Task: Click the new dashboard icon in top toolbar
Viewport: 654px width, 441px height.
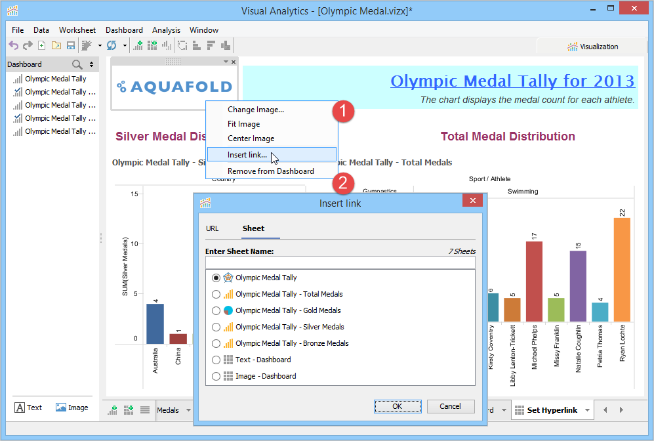Action: click(x=152, y=45)
